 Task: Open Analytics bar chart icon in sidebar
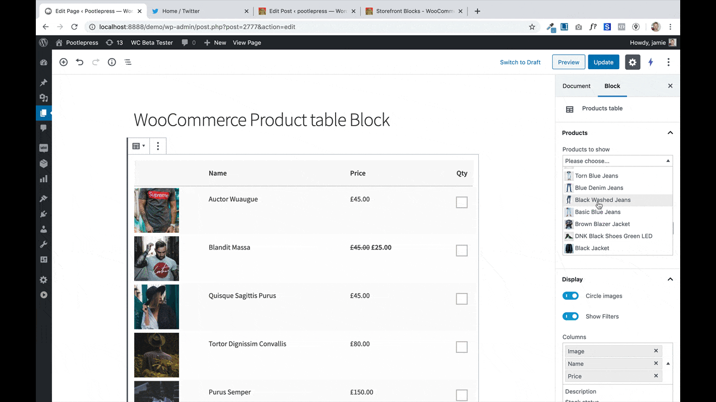[44, 179]
